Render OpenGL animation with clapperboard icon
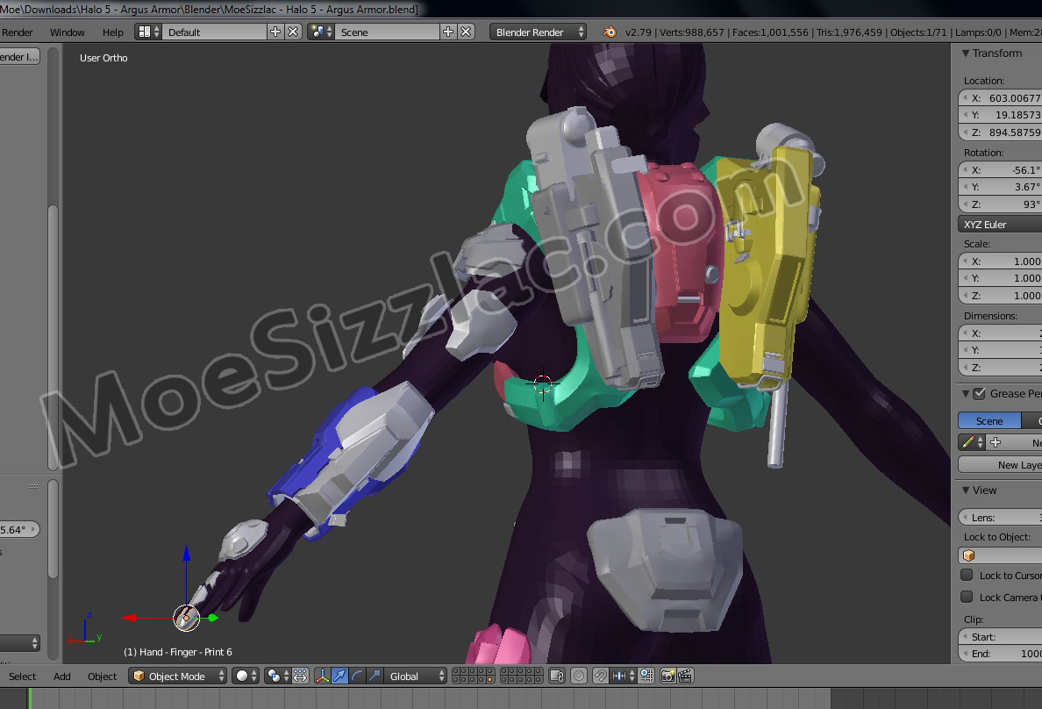Screen dimensions: 1042x709 pyautogui.click(x=685, y=677)
